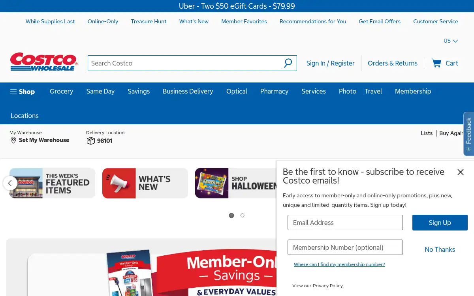The width and height of the screenshot is (474, 296).
Task: Open the Optical menu item
Action: 237,91
